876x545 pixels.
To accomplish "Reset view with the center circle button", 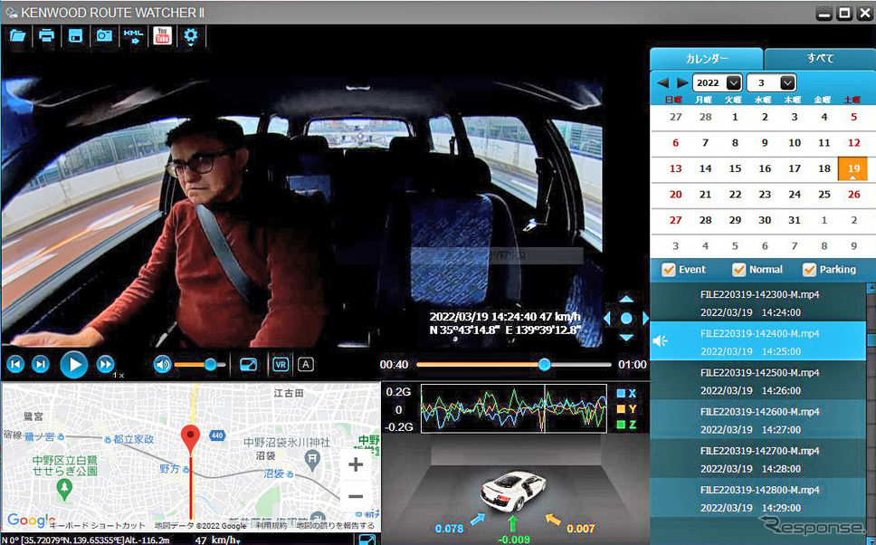I will [x=626, y=318].
